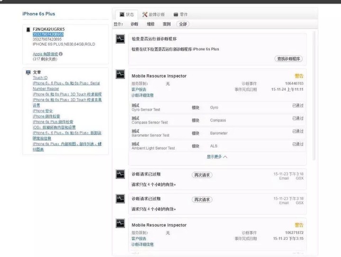
Task: Click the monitor icon beside bottom Mobile Resource Inspector
Action: tap(120, 224)
